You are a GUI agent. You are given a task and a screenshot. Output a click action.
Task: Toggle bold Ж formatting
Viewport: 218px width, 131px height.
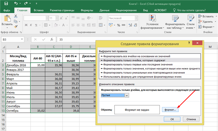pyautogui.click(x=26, y=25)
